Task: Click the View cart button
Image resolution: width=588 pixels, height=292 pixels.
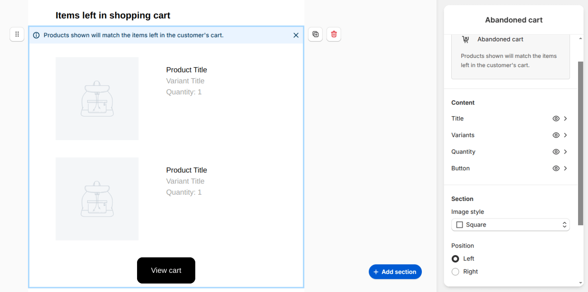Action: point(166,270)
